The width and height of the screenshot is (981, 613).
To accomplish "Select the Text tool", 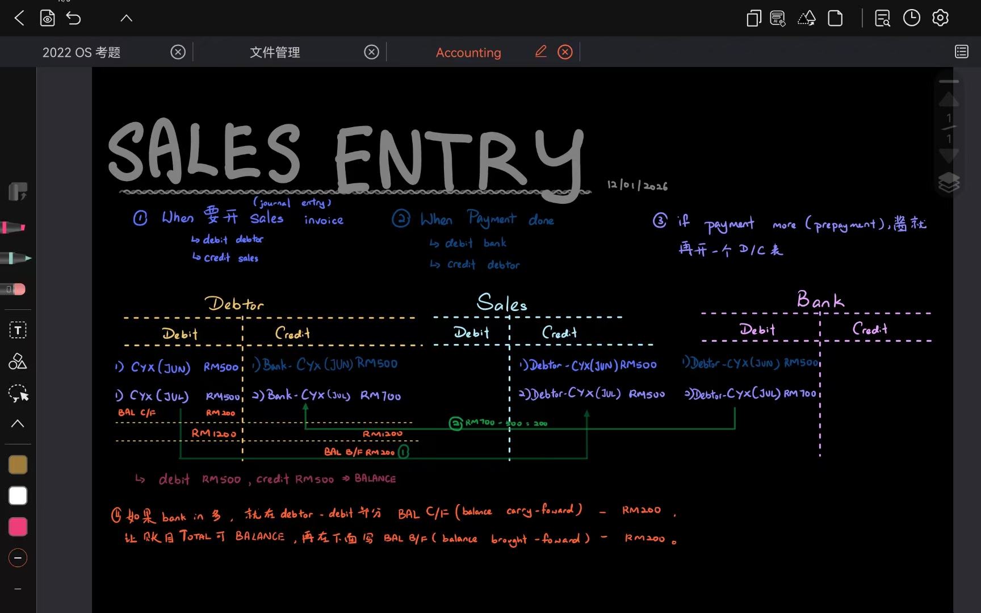I will [x=18, y=330].
